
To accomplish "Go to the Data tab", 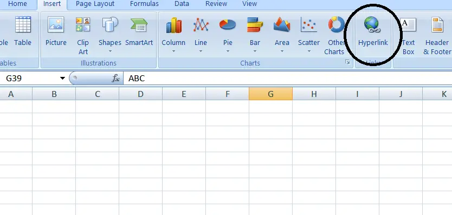I will tap(182, 4).
